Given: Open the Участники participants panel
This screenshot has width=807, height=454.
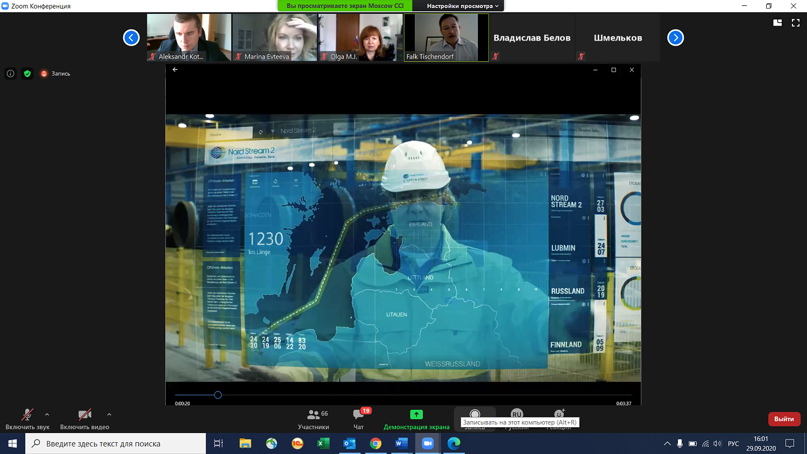Looking at the screenshot, I should [314, 419].
